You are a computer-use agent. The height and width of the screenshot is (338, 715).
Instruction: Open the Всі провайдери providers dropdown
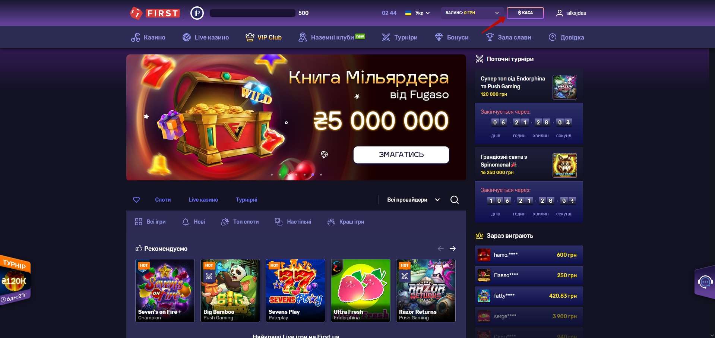(413, 200)
